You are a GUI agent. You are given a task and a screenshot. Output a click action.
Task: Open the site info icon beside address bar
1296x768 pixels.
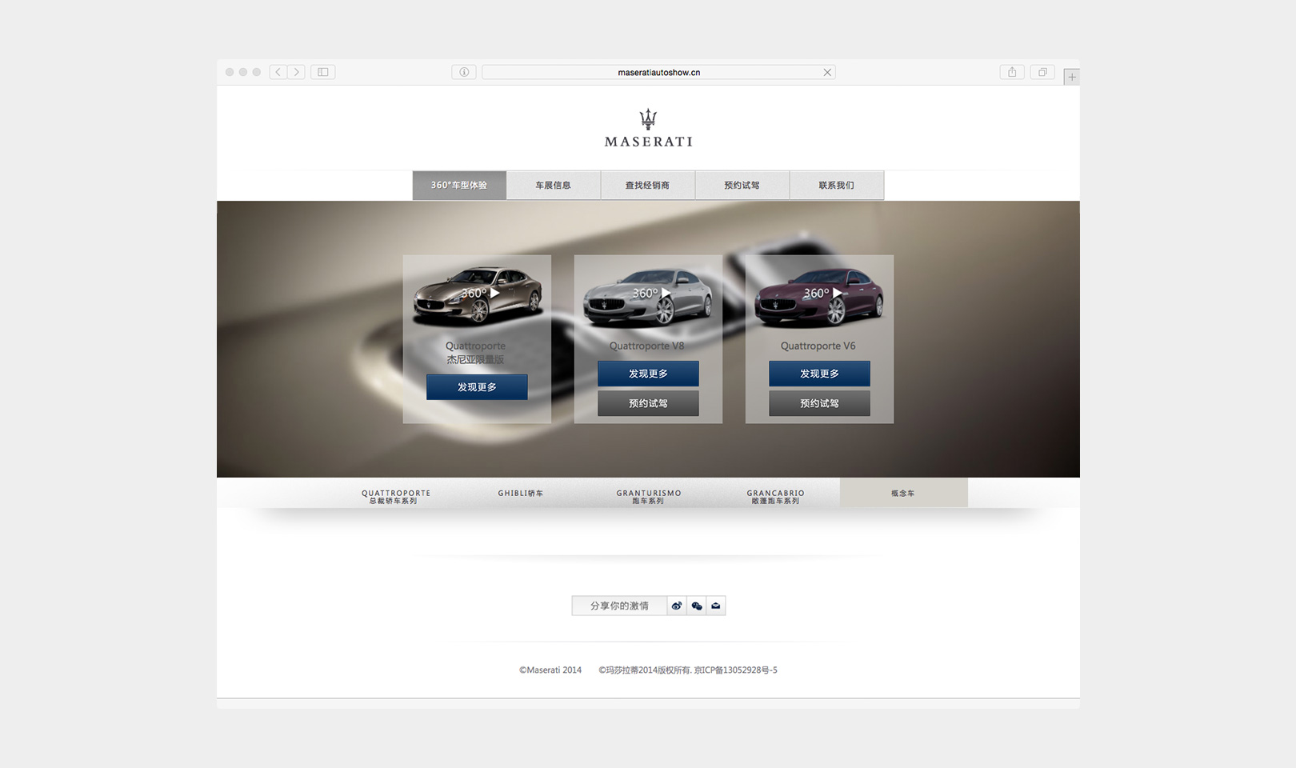(464, 72)
